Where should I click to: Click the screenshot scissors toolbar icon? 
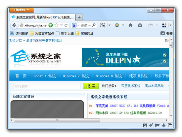tap(103, 25)
